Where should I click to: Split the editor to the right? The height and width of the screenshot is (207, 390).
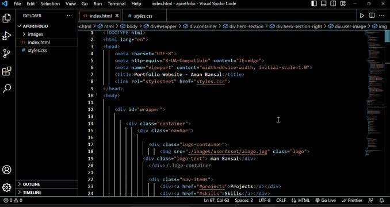click(372, 16)
